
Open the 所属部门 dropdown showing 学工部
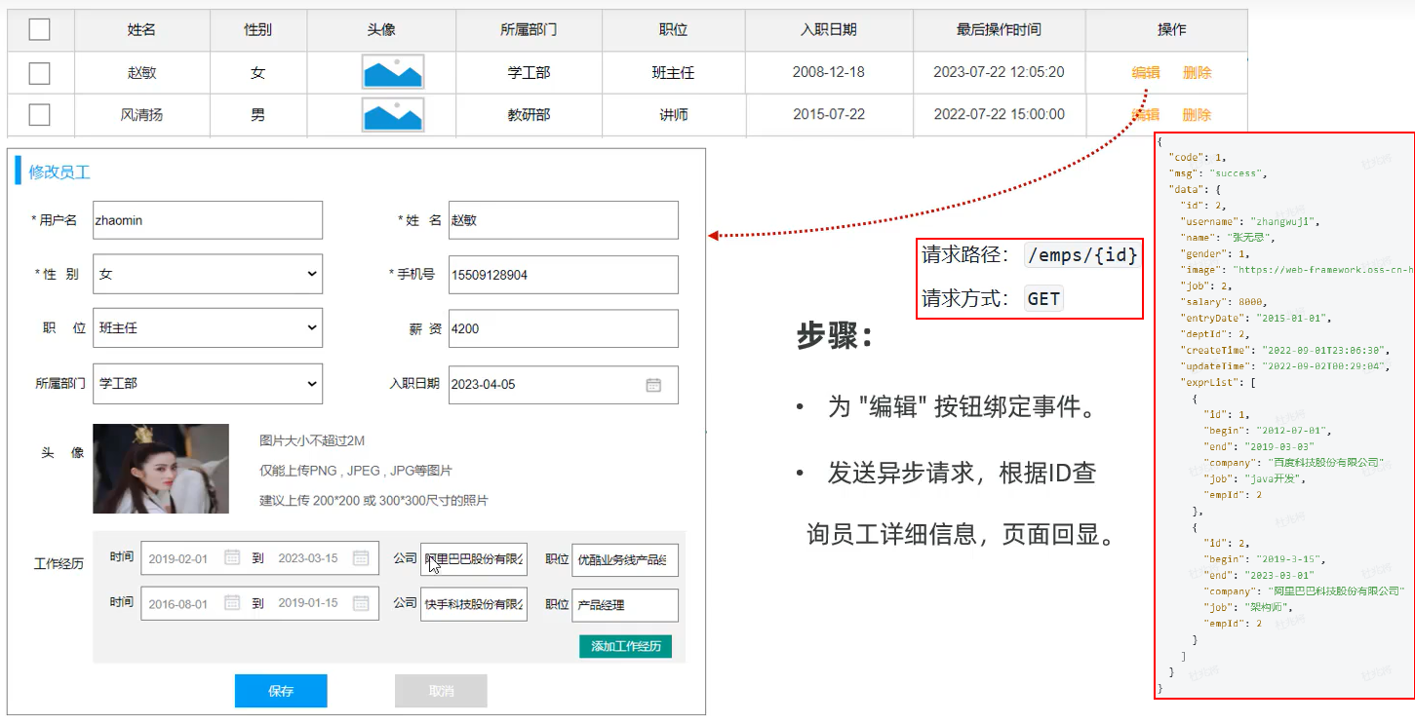click(x=207, y=384)
